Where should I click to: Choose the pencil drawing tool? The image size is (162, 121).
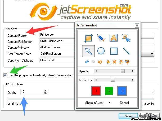coord(101,38)
